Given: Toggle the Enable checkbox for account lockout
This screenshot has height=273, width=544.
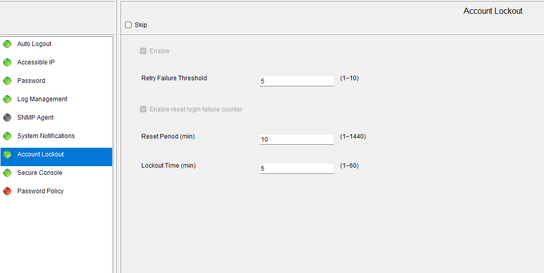Looking at the screenshot, I should click(143, 51).
